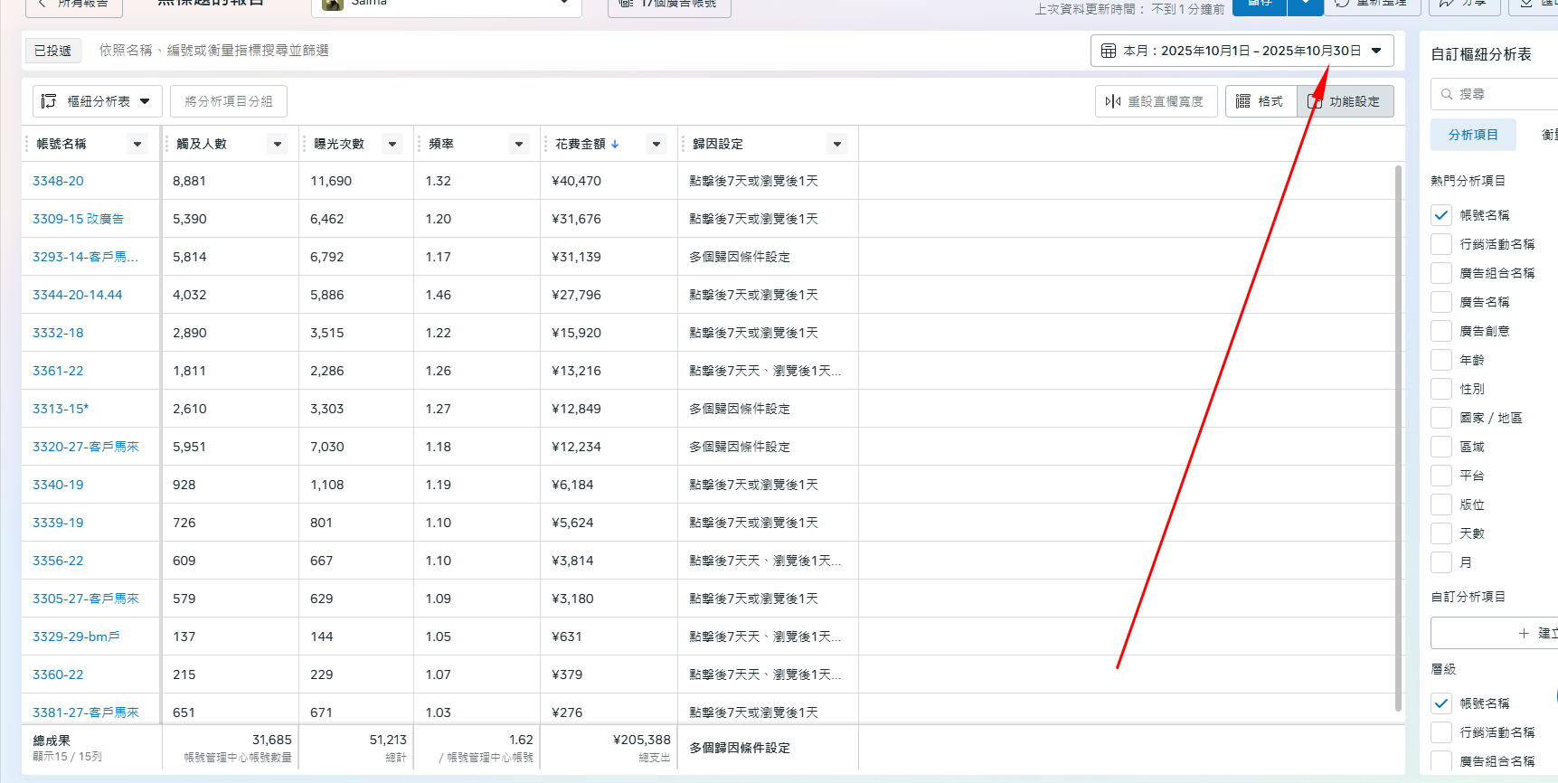Click the calendar icon in date range picker
Image resolution: width=1558 pixels, height=783 pixels.
1108,51
